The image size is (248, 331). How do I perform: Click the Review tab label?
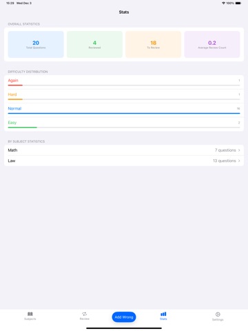pyautogui.click(x=85, y=319)
